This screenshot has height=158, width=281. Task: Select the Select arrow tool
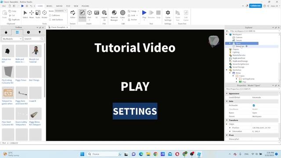coord(25,14)
